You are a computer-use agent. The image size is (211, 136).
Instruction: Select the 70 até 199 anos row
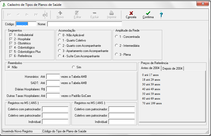pos(152,103)
